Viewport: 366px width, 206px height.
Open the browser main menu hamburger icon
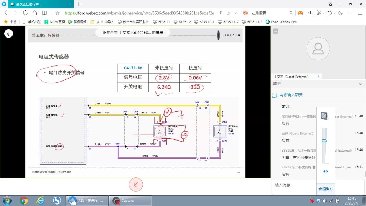tap(360, 13)
